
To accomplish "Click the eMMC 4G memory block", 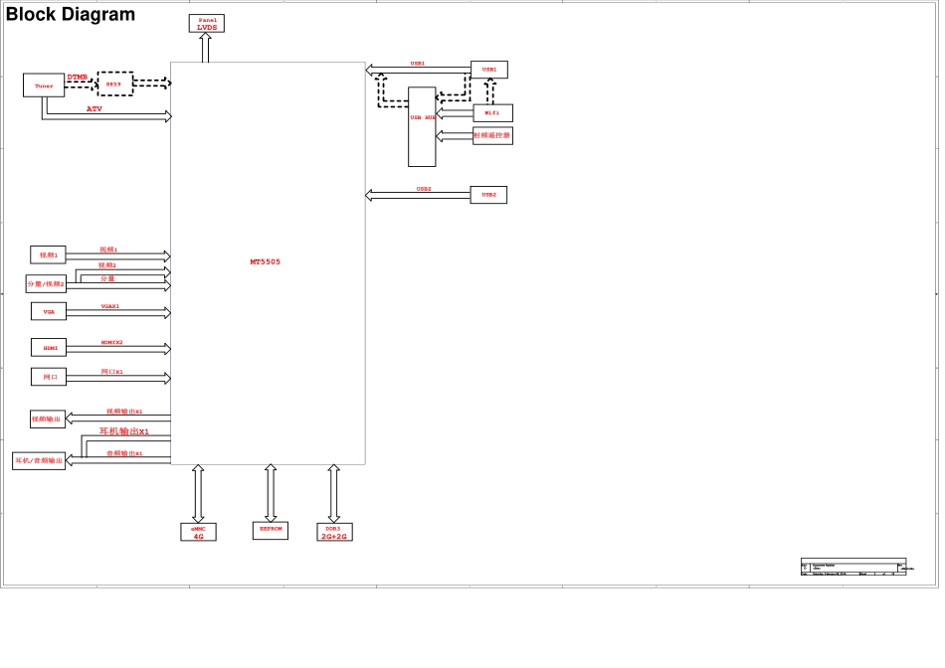I will [198, 532].
